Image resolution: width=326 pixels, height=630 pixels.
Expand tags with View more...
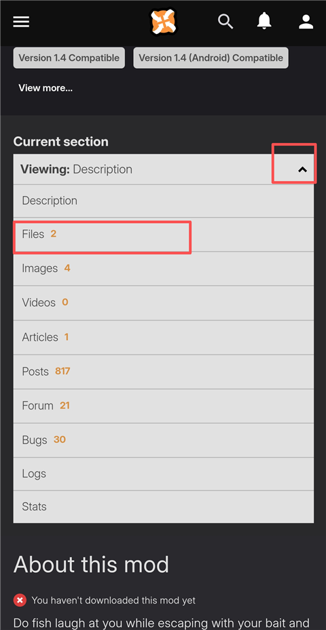(x=46, y=88)
